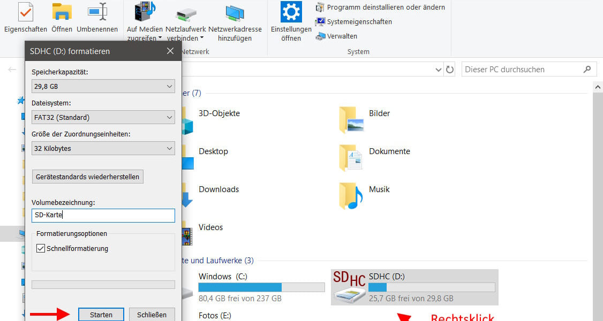Click the SDHC drive usage bar
Screen dimensions: 603x321
[x=432, y=287]
